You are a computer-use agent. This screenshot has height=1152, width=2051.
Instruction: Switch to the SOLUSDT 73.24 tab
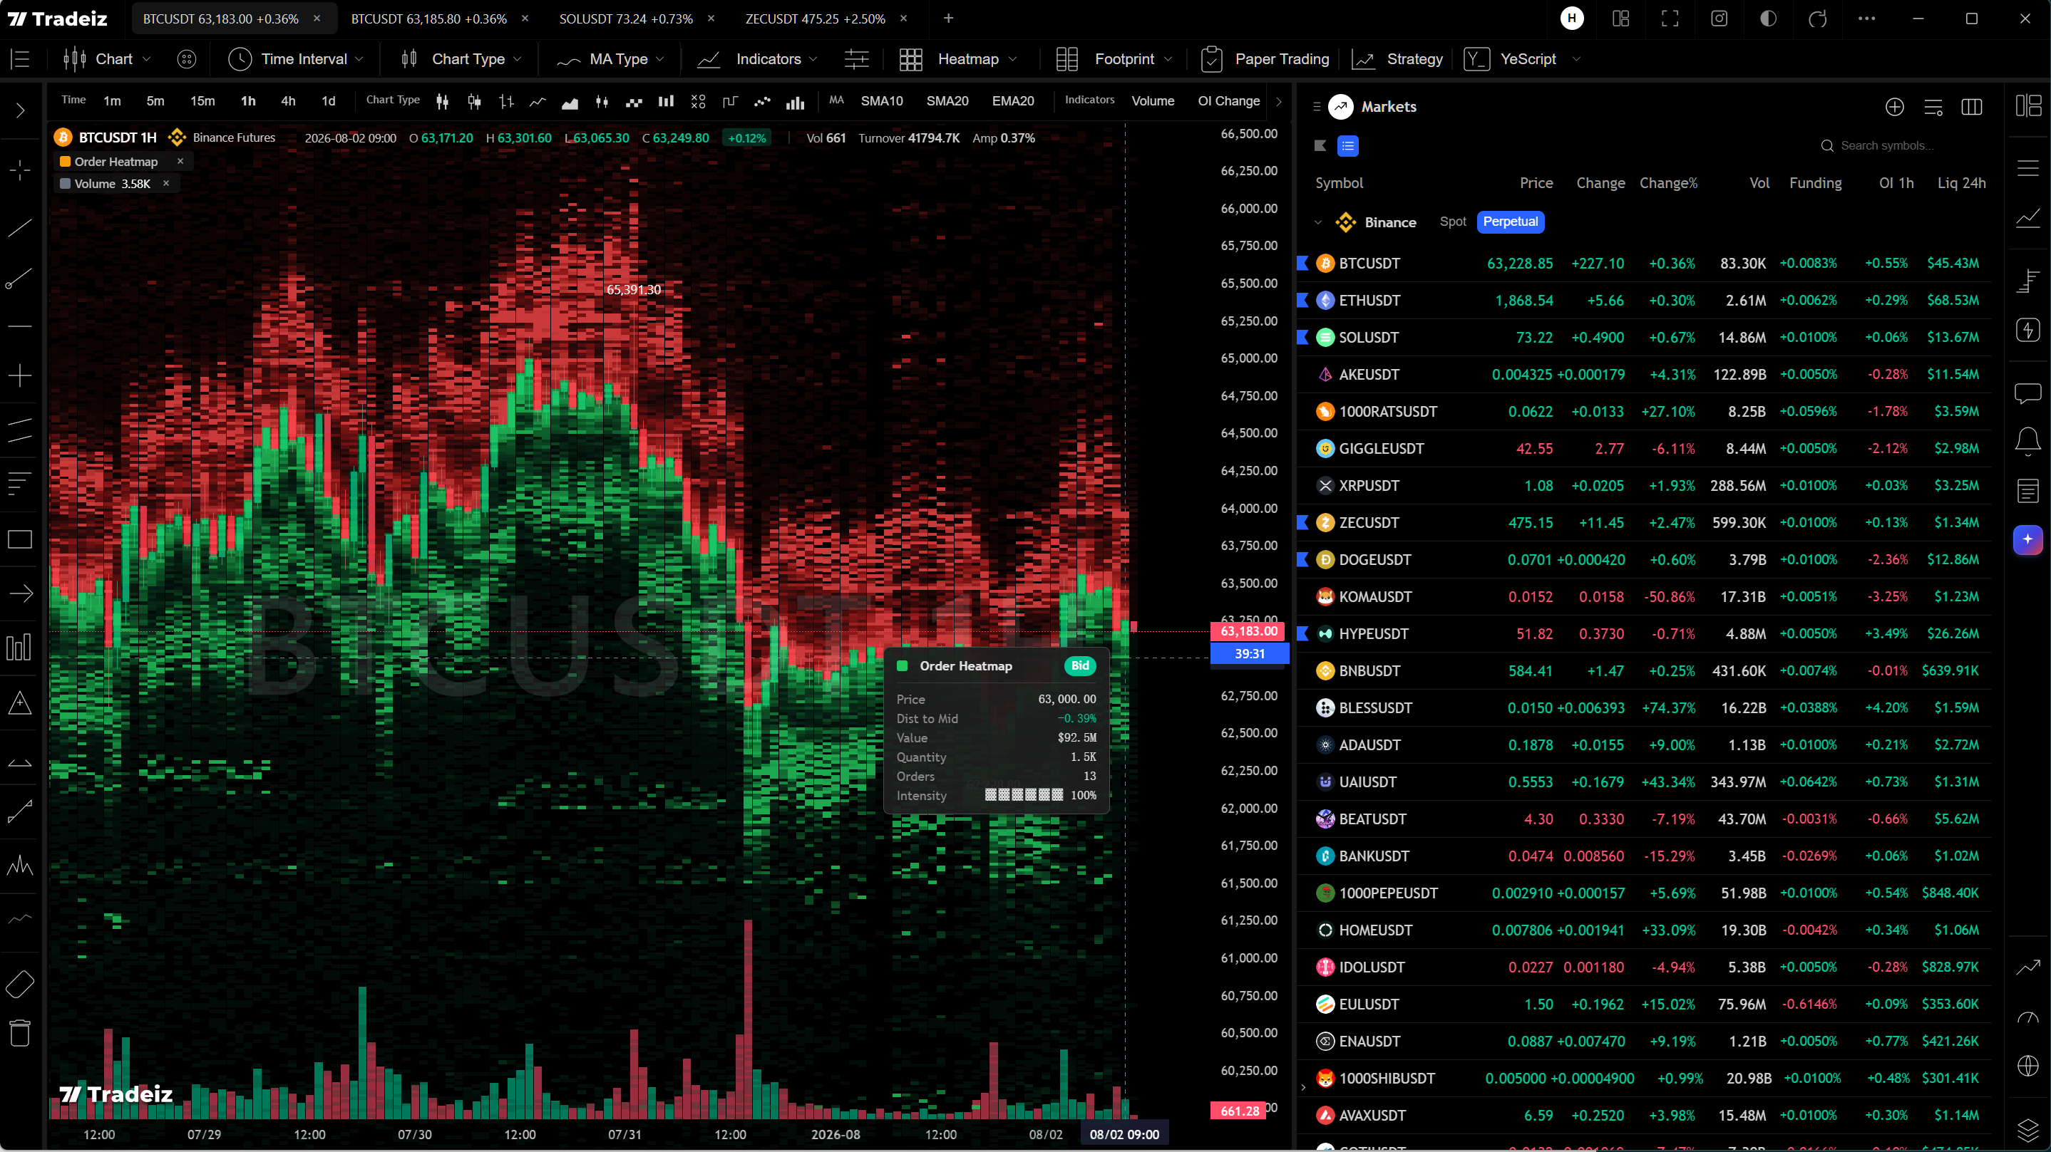pos(626,19)
